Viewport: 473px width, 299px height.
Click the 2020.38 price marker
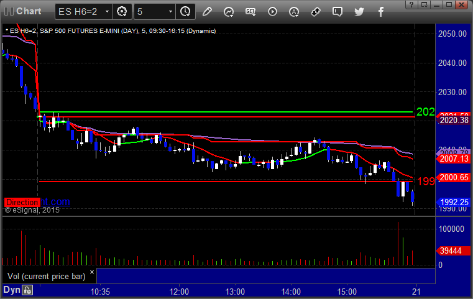tap(454, 120)
